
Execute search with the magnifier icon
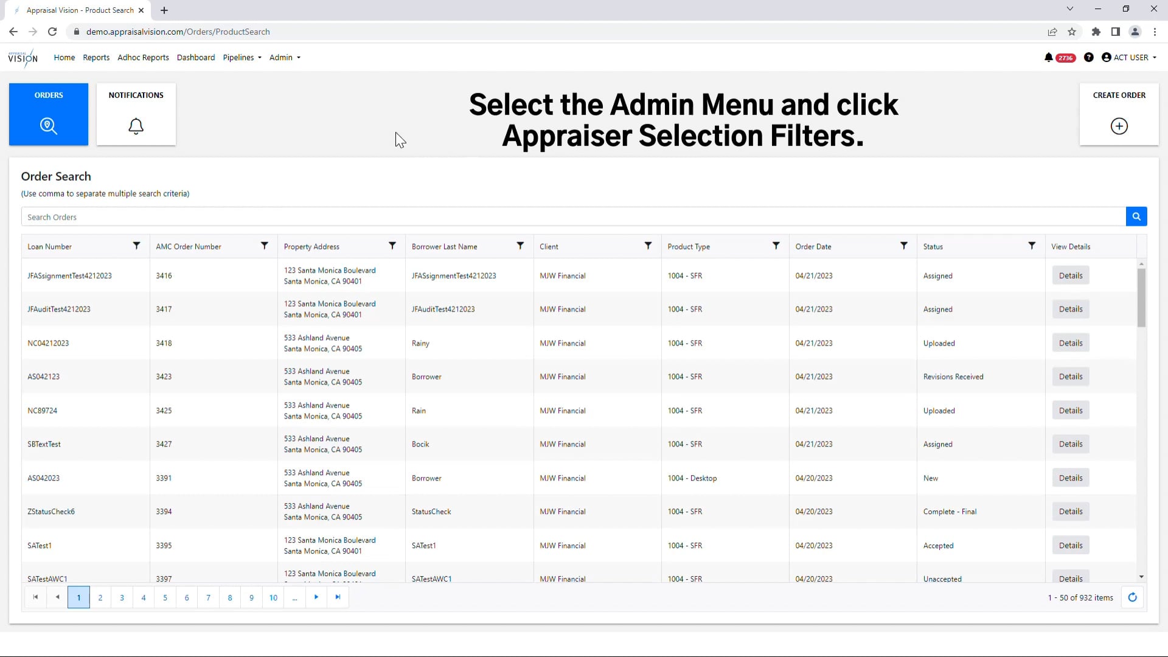[x=1136, y=217]
